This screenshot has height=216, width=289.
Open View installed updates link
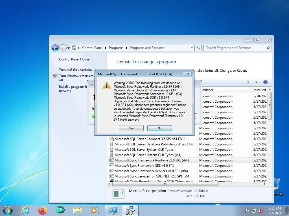(x=75, y=69)
